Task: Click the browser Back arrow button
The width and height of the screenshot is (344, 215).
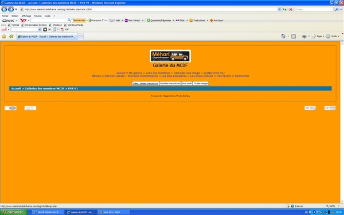Action: click(x=4, y=9)
